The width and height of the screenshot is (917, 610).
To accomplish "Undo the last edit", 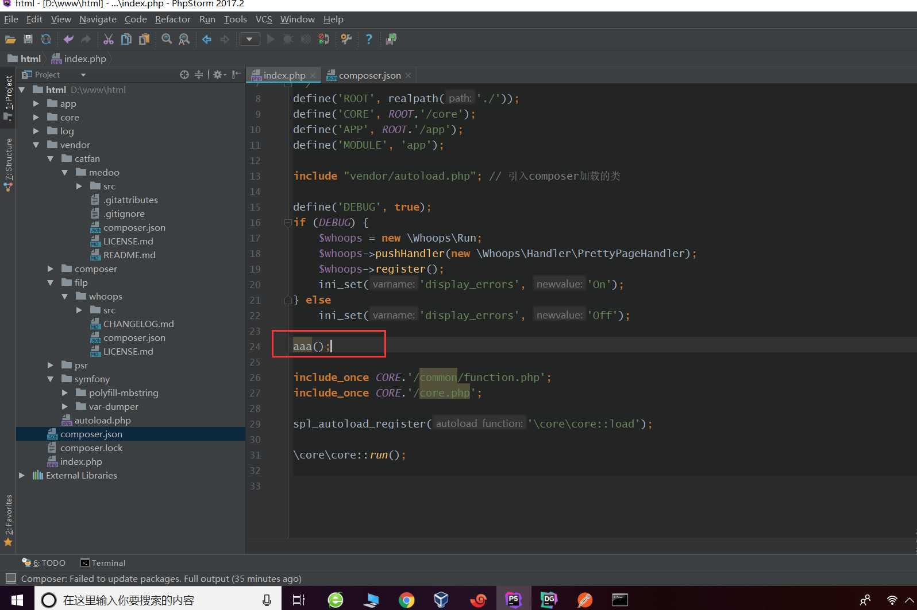I will [68, 39].
